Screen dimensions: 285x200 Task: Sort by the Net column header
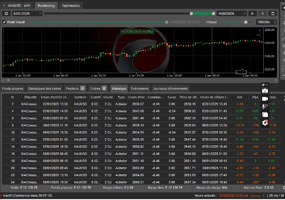(239, 97)
